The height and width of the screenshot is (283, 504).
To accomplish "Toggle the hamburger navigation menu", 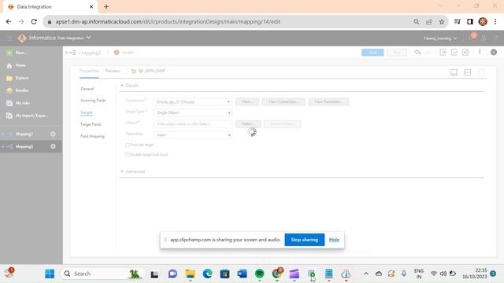I will coord(9,39).
